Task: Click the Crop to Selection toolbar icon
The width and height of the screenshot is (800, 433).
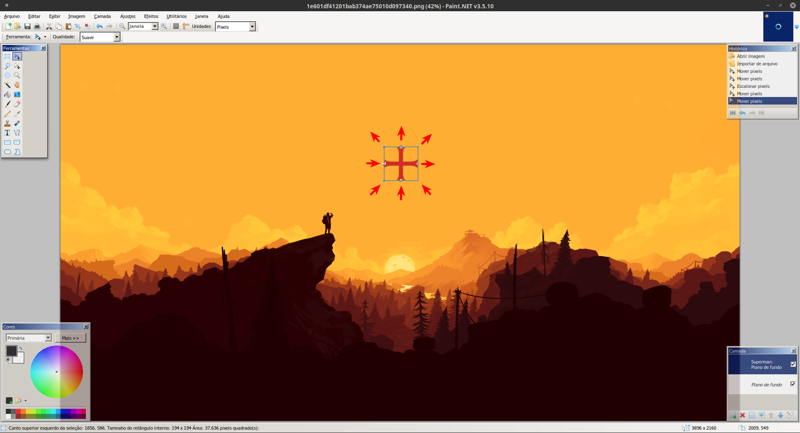Action: [x=77, y=26]
